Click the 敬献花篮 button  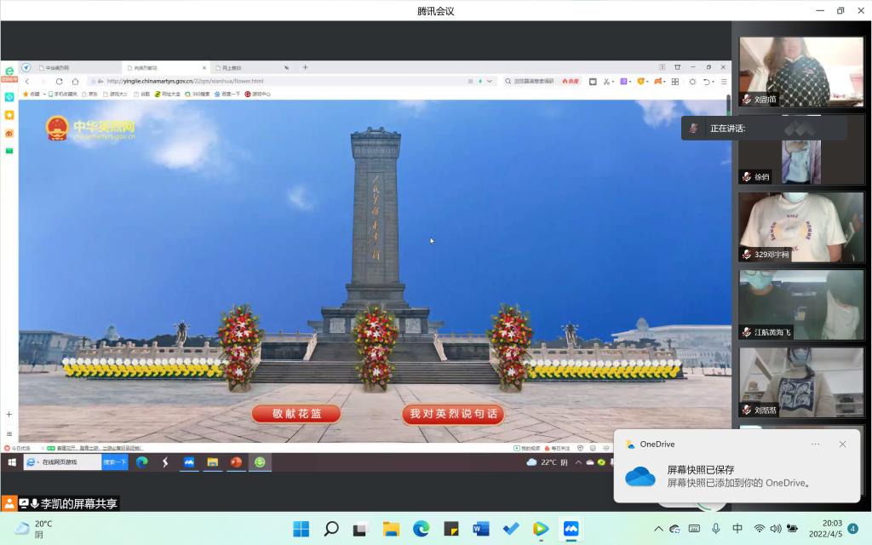295,414
